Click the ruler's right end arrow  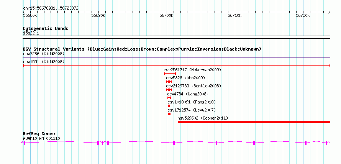329,12
